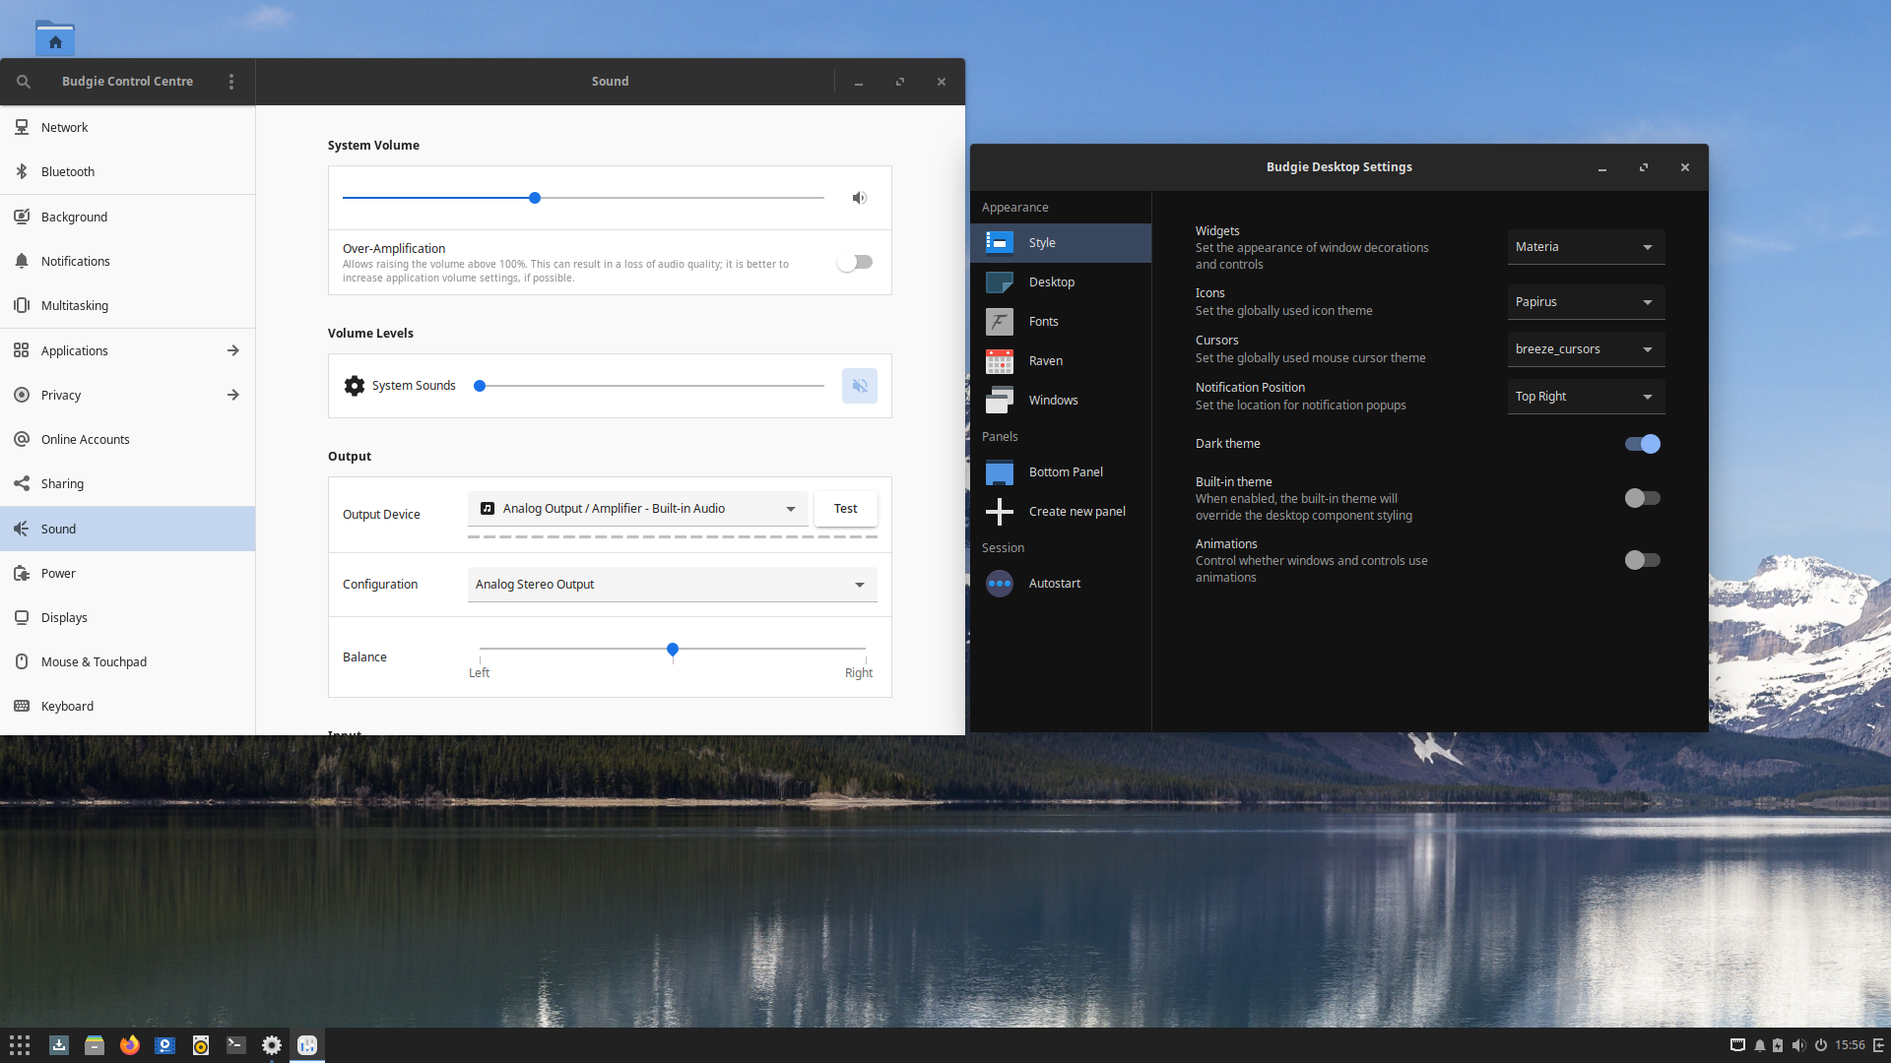
Task: Click Create new panel in Desktop Settings
Action: click(x=1061, y=512)
